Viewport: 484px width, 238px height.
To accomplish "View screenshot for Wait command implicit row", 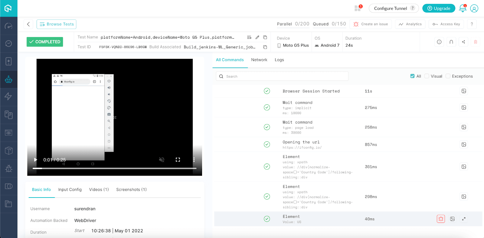I will (x=464, y=107).
